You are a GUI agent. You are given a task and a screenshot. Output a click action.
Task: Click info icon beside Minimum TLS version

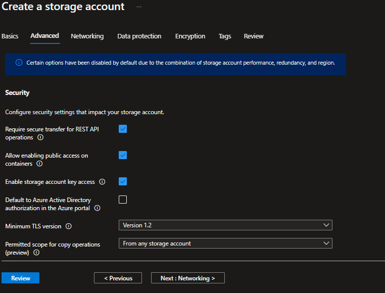(69, 226)
